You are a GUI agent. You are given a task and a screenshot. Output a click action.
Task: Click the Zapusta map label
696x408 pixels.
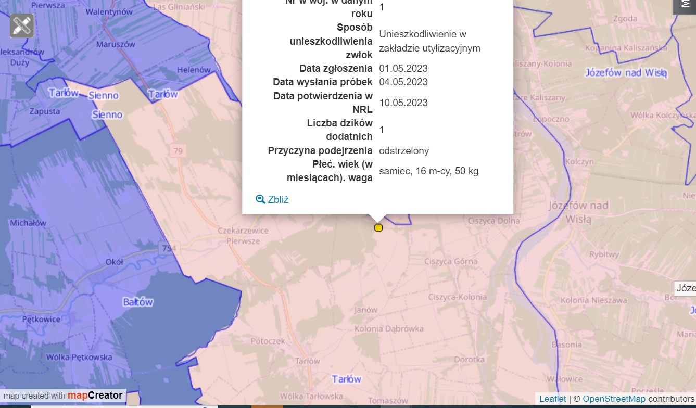(x=45, y=111)
